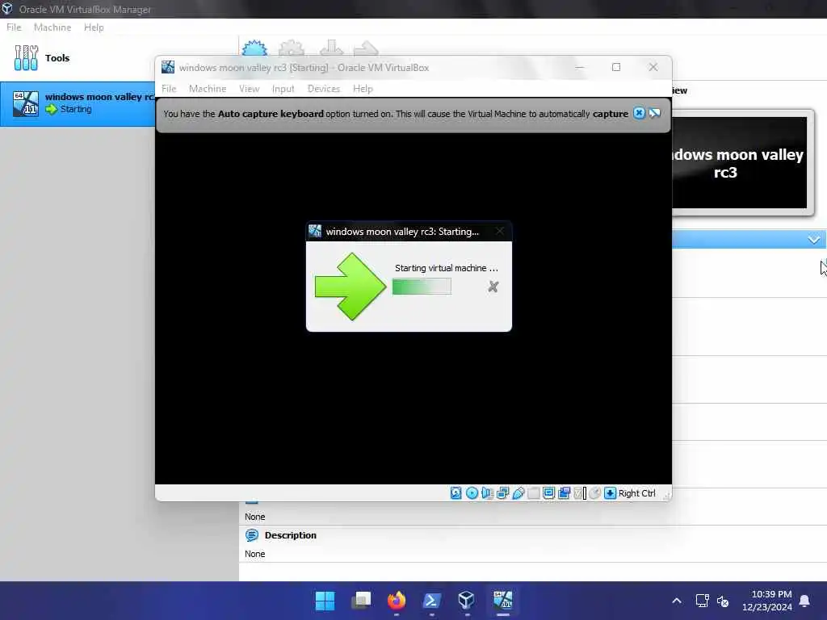Open PowerShell from the taskbar
Screen dimensions: 827x620
(x=431, y=601)
